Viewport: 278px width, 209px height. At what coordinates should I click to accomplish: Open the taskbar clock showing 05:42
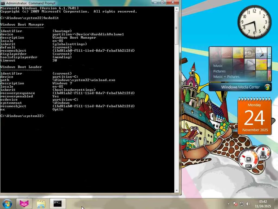[x=263, y=204]
